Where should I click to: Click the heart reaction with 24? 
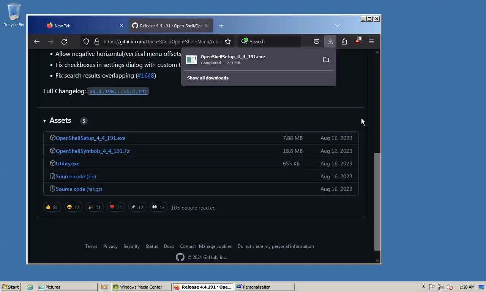116,207
